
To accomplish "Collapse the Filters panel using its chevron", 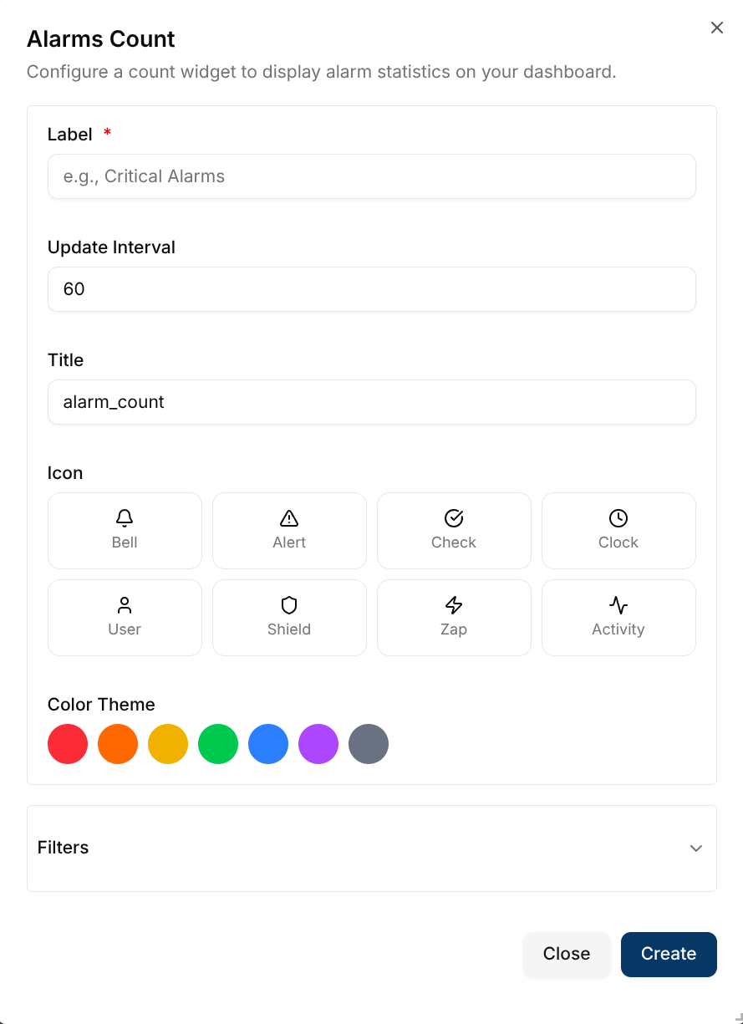I will [695, 848].
